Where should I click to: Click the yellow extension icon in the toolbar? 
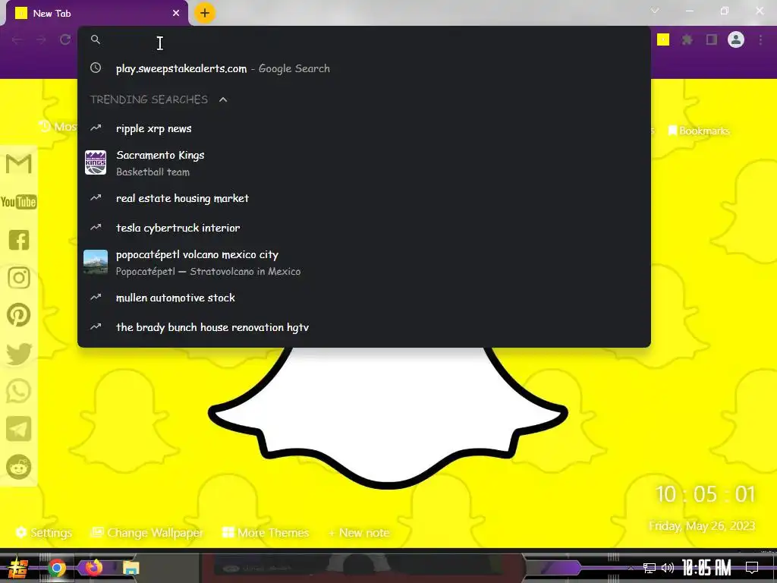pyautogui.click(x=663, y=39)
